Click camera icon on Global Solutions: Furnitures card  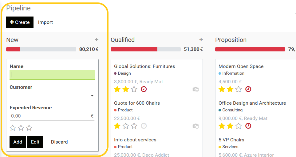[x=195, y=89]
